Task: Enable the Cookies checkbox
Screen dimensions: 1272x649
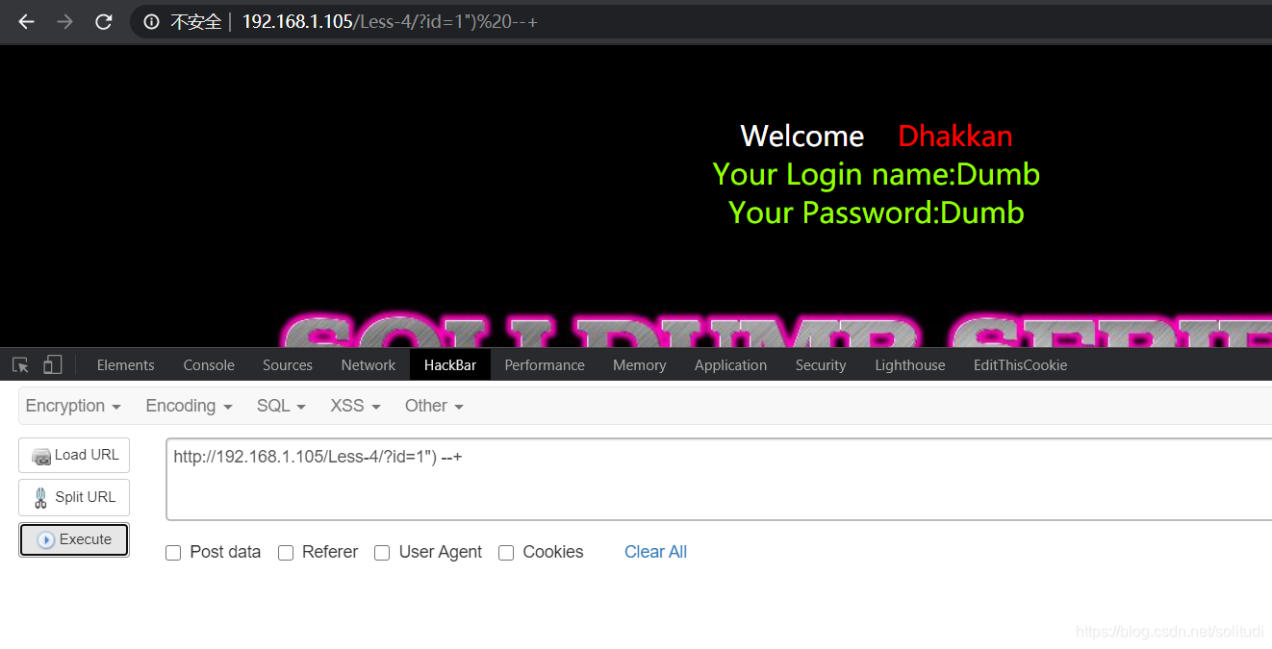Action: 506,553
